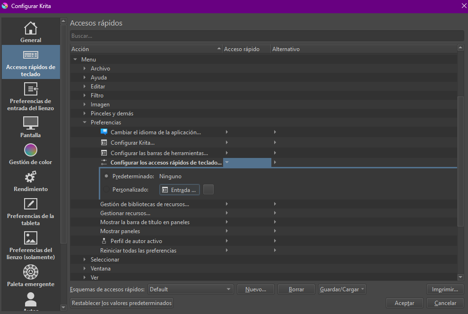Select the Configurar Krita... action row
The width and height of the screenshot is (468, 314).
coord(132,142)
